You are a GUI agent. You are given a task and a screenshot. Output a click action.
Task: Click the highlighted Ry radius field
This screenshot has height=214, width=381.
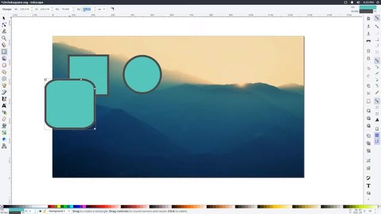88,10
